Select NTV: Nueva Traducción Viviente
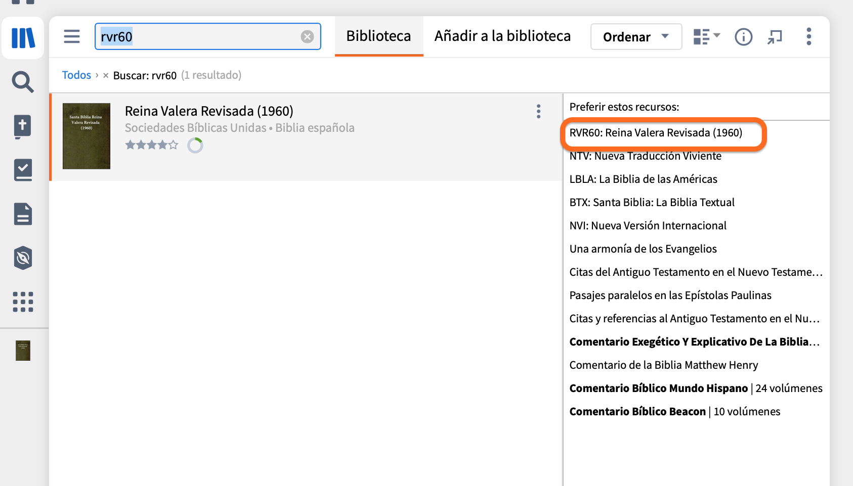The image size is (853, 486). coord(645,156)
